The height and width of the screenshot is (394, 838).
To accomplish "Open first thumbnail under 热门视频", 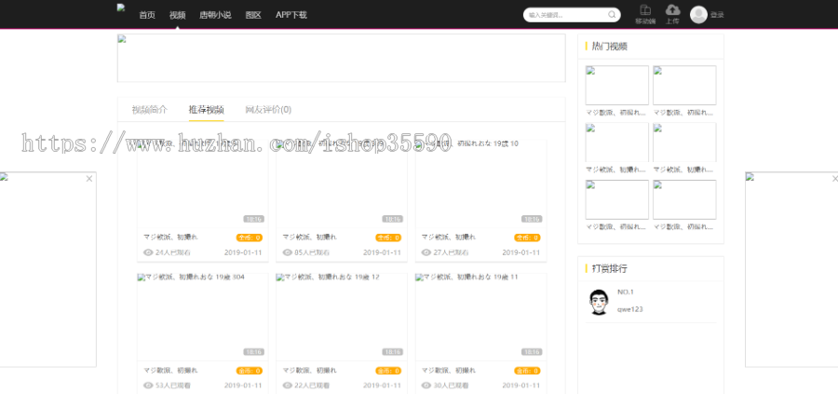I will 617,85.
